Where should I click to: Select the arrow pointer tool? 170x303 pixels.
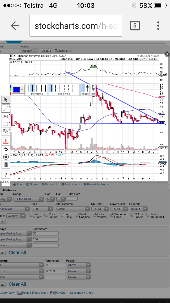(6, 100)
